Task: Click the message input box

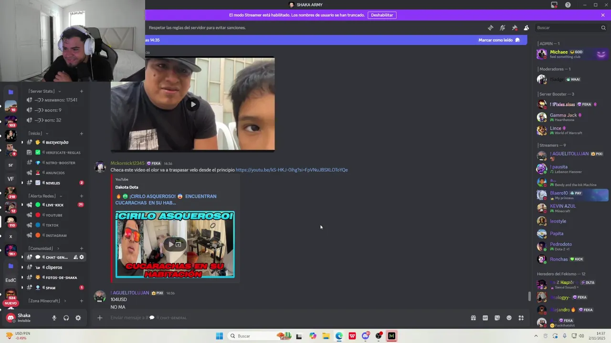Action: [286, 318]
